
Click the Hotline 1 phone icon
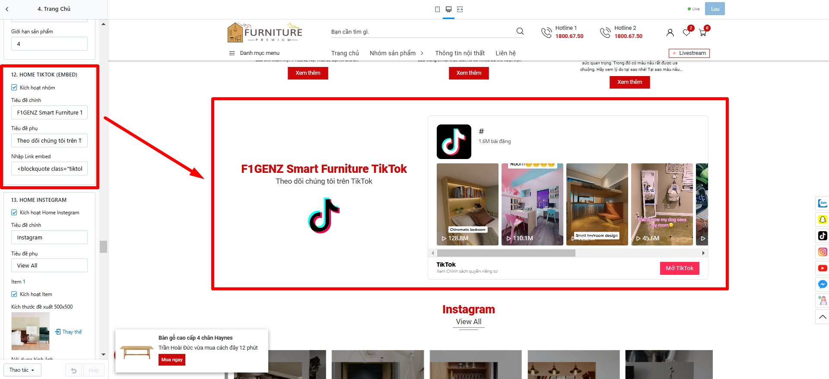click(546, 32)
